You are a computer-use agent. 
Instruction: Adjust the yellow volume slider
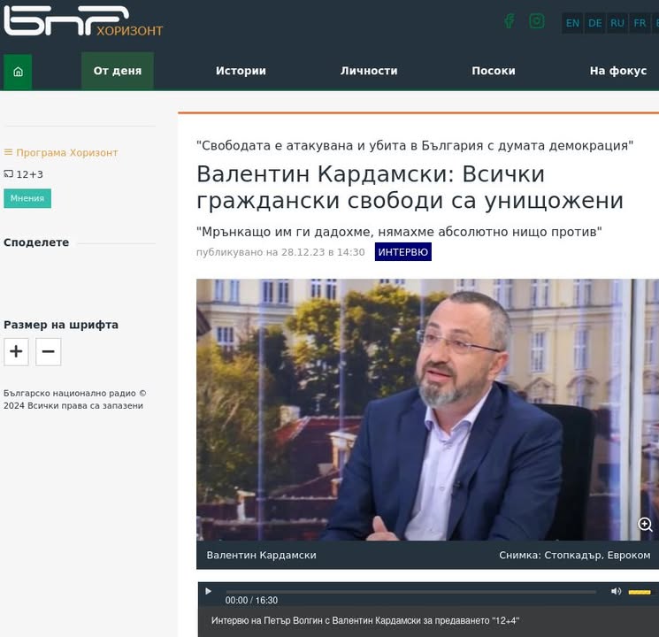click(x=640, y=592)
